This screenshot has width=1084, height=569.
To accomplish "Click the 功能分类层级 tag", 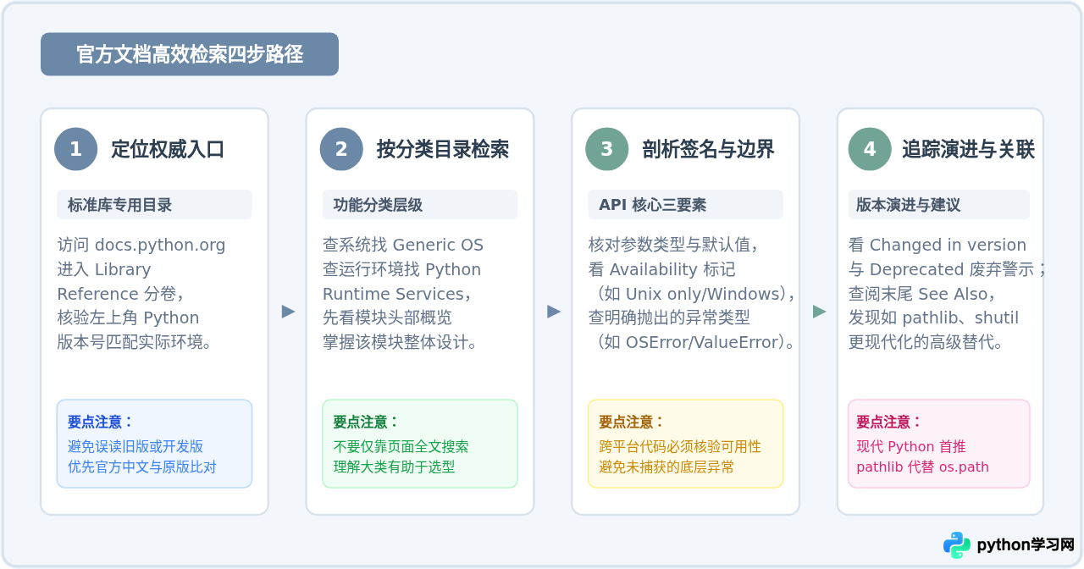I will click(420, 205).
